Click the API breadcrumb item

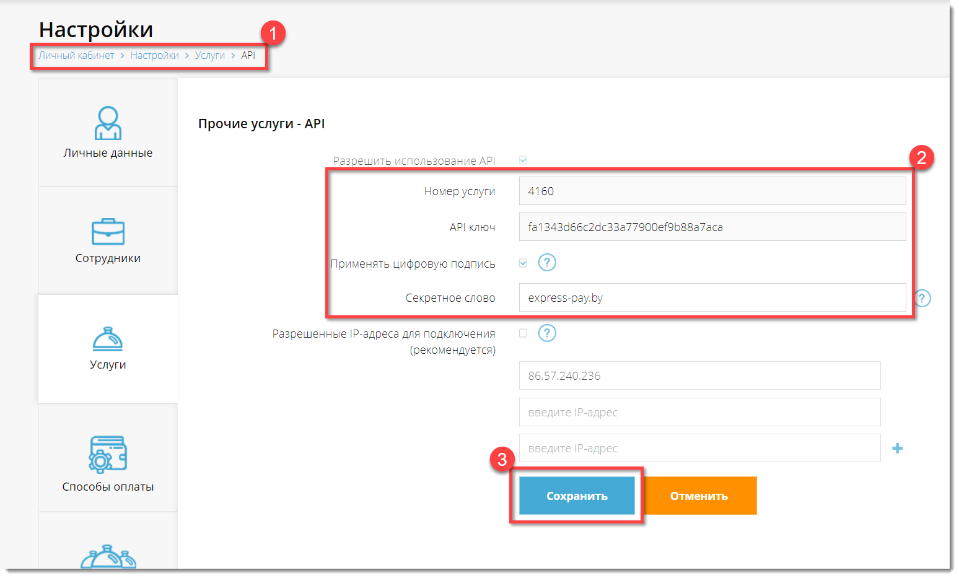[248, 55]
